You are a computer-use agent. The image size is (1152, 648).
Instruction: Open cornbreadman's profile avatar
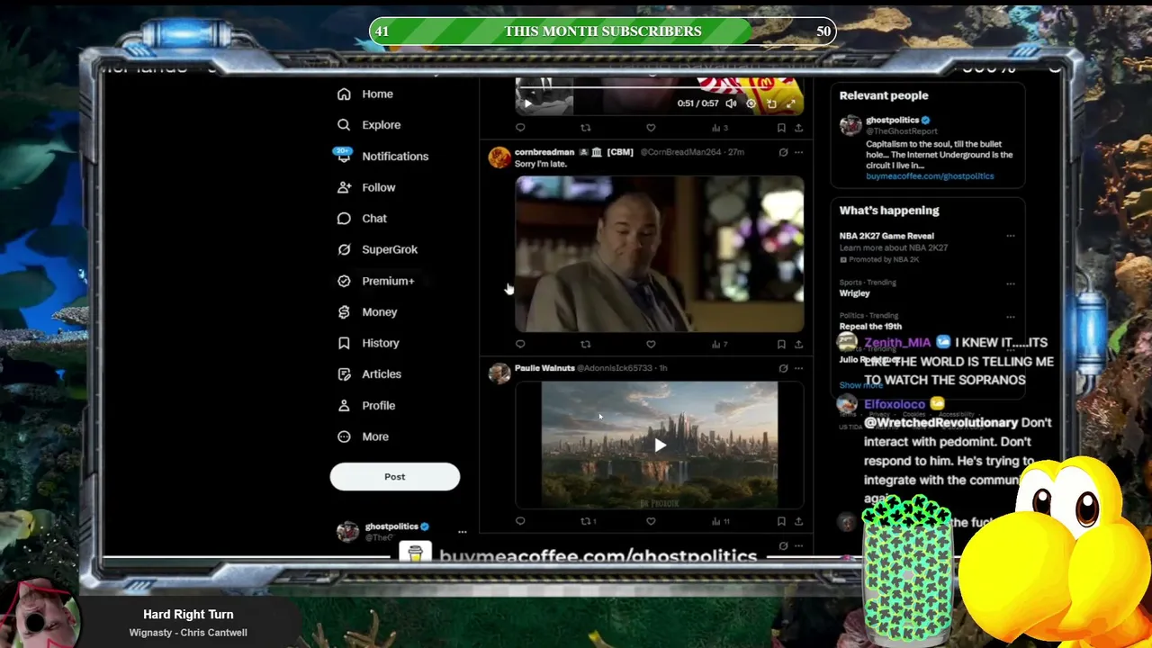tap(499, 157)
